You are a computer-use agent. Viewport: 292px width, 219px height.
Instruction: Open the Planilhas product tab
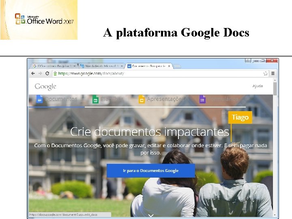[107, 99]
